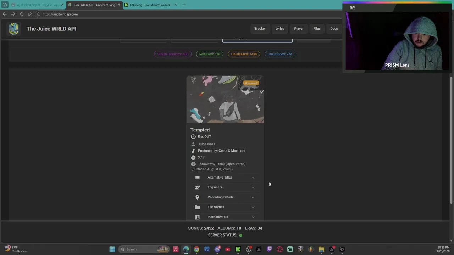Click the Unreleased badge on the album art

(251, 83)
